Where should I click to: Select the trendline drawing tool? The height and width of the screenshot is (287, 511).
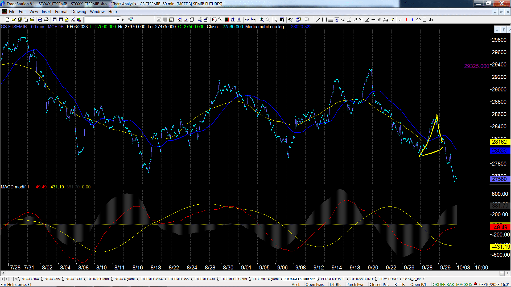click(x=318, y=19)
